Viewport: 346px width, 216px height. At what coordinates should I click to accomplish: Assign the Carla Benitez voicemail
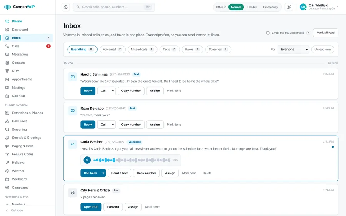(x=170, y=173)
